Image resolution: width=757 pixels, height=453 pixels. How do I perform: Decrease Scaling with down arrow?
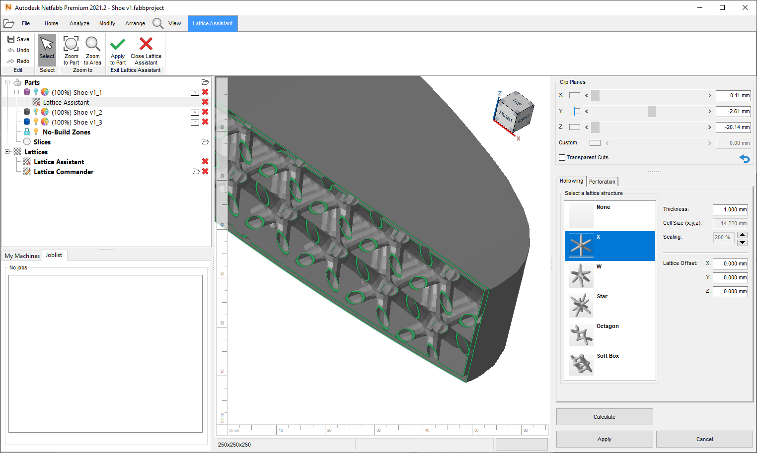[742, 242]
